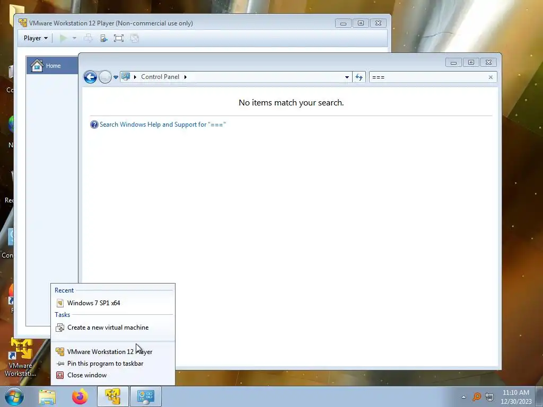This screenshot has width=543, height=407.
Task: Click Send Ctrl+Alt+Del toolbar icon in VMware
Action: tap(89, 38)
